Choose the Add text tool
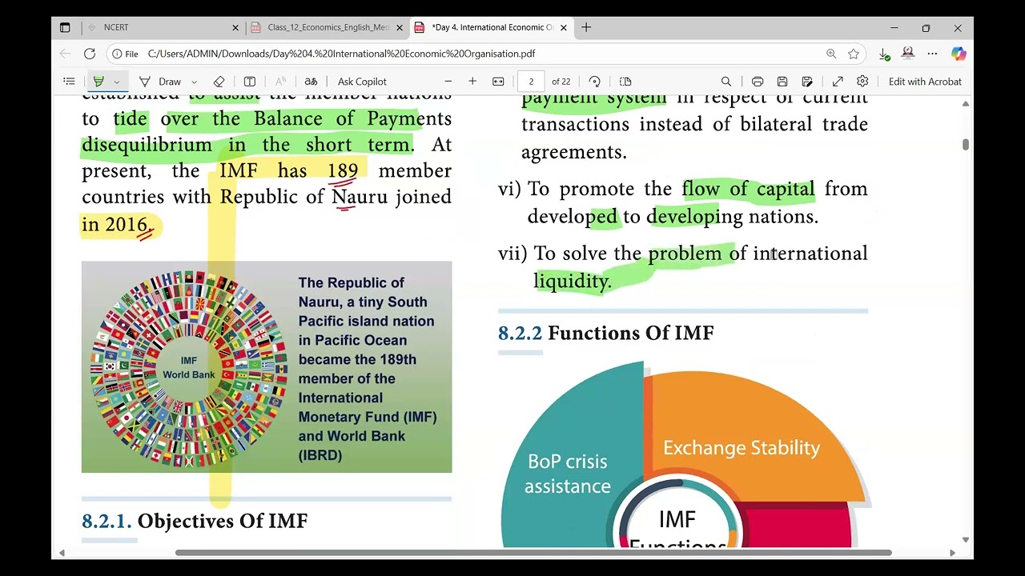 coord(250,82)
